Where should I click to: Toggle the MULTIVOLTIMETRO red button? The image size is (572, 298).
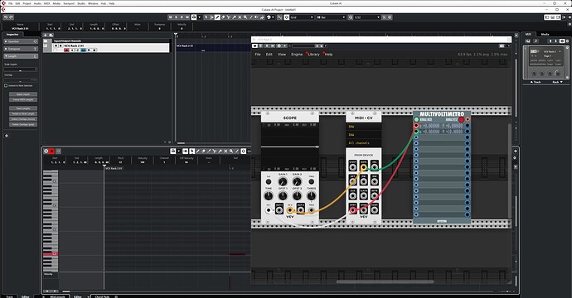pos(462,119)
